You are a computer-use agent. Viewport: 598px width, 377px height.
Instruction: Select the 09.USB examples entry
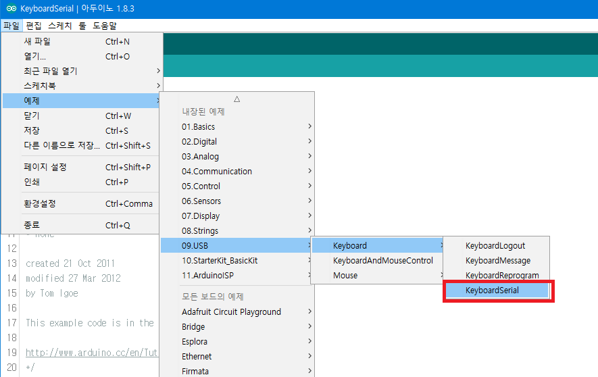[236, 245]
